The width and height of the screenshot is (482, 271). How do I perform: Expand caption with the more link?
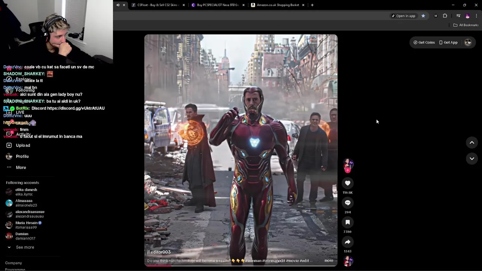pos(329,260)
